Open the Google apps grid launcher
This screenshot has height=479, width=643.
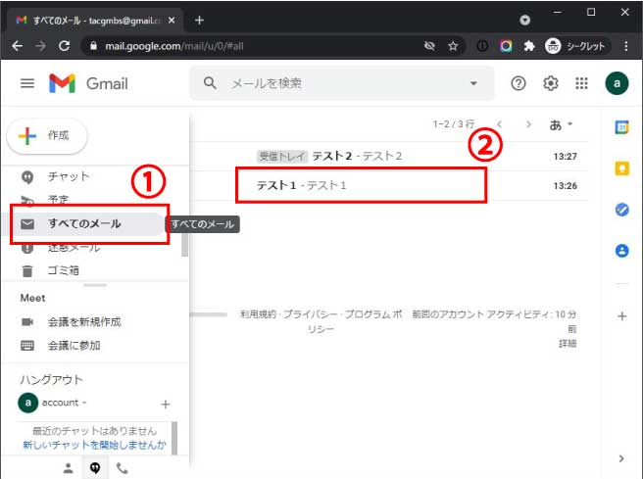click(x=582, y=84)
